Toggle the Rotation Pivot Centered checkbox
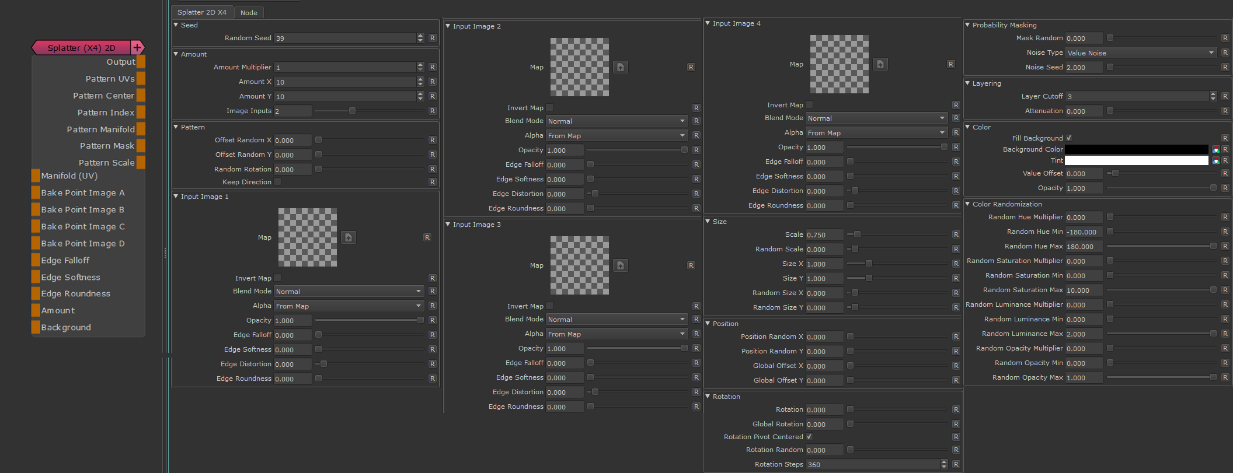This screenshot has width=1233, height=473. coord(809,437)
